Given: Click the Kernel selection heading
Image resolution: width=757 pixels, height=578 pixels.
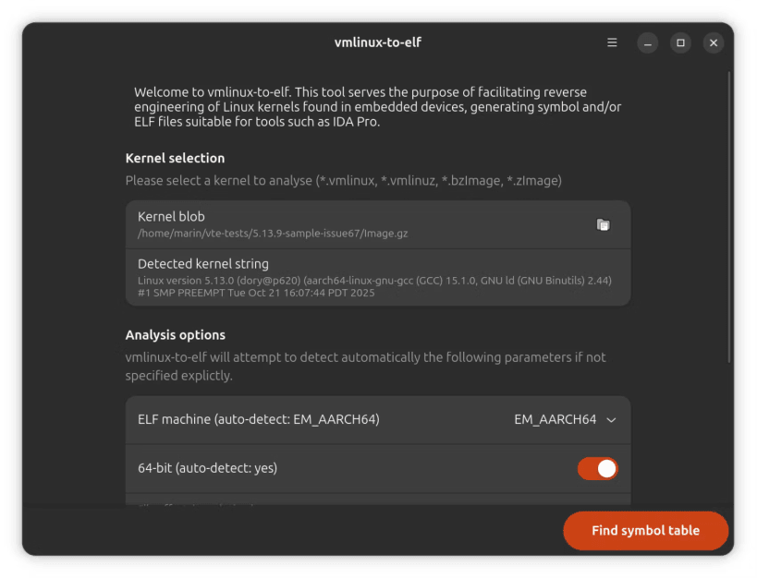Looking at the screenshot, I should pos(175,158).
